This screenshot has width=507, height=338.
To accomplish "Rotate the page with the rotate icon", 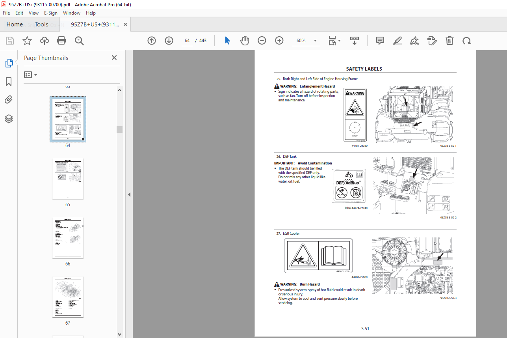I will (x=467, y=41).
